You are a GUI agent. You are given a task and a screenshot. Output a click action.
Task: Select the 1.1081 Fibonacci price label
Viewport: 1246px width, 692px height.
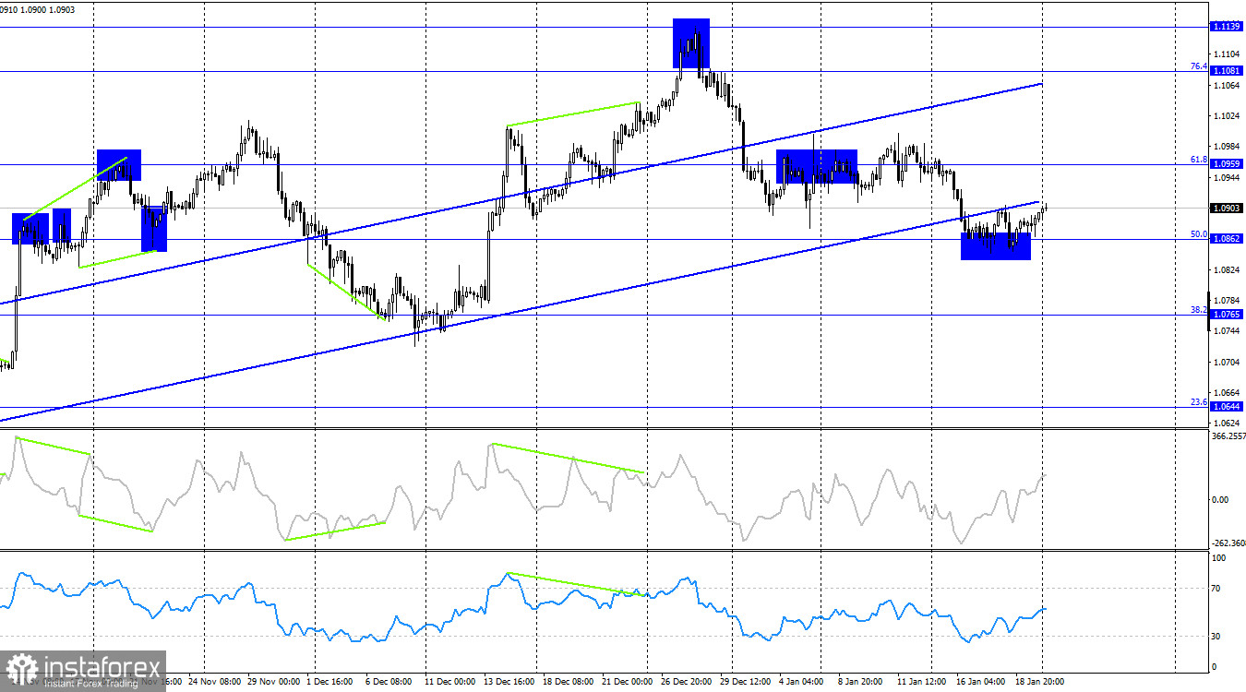1228,71
